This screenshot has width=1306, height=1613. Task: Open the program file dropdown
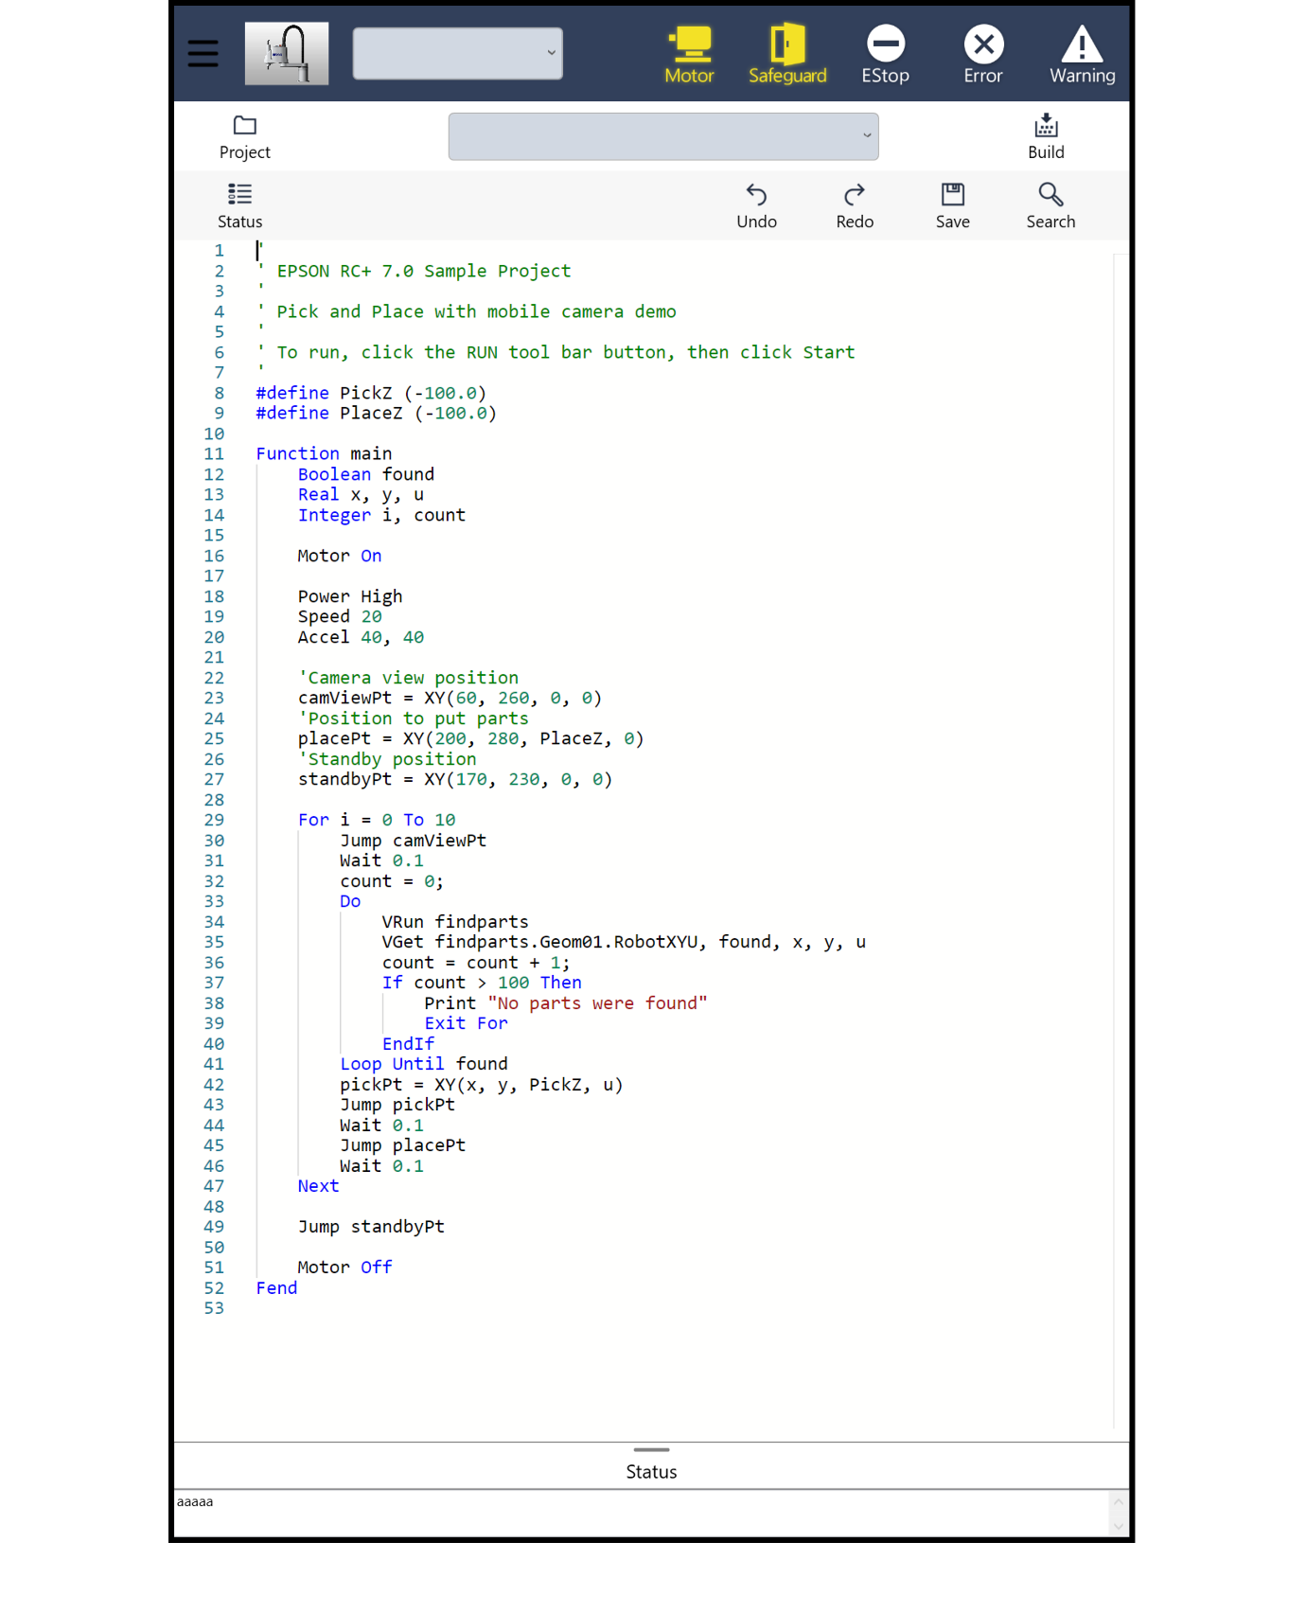pyautogui.click(x=663, y=136)
